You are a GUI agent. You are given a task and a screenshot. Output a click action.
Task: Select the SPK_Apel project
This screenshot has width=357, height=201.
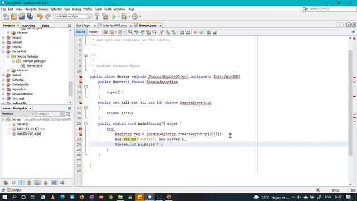pyautogui.click(x=18, y=99)
